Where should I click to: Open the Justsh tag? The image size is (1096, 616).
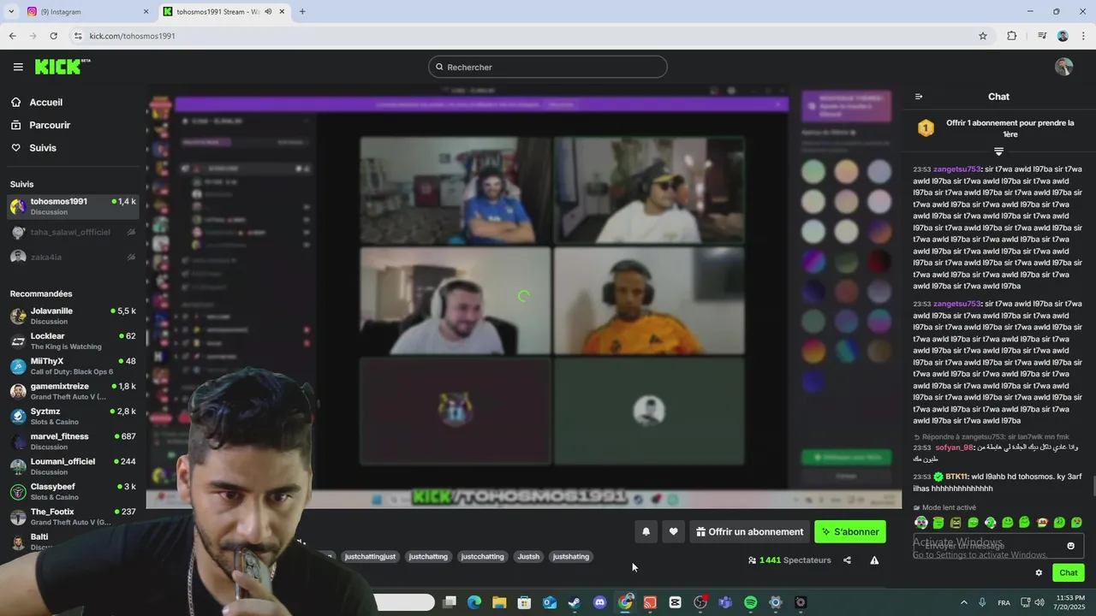528,556
